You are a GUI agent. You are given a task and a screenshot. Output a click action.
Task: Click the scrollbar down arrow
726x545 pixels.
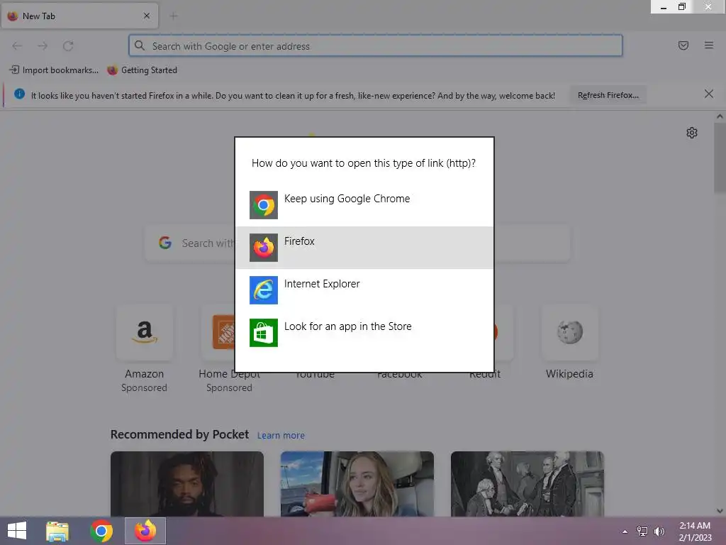point(720,511)
